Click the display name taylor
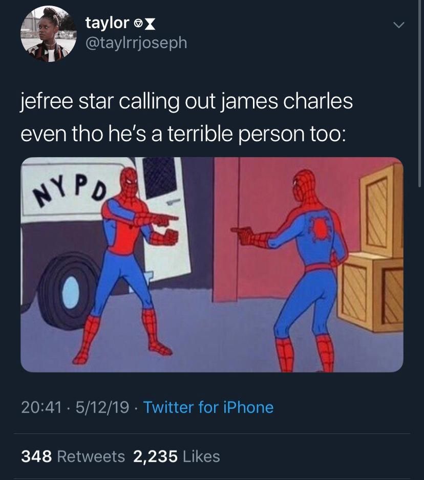The height and width of the screenshot is (480, 424). pyautogui.click(x=107, y=23)
